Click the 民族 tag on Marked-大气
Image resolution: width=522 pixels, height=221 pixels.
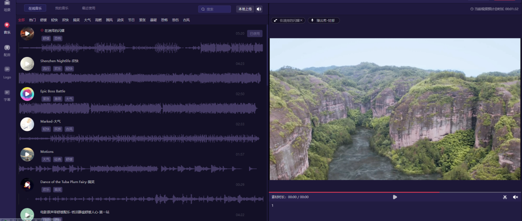click(x=58, y=129)
